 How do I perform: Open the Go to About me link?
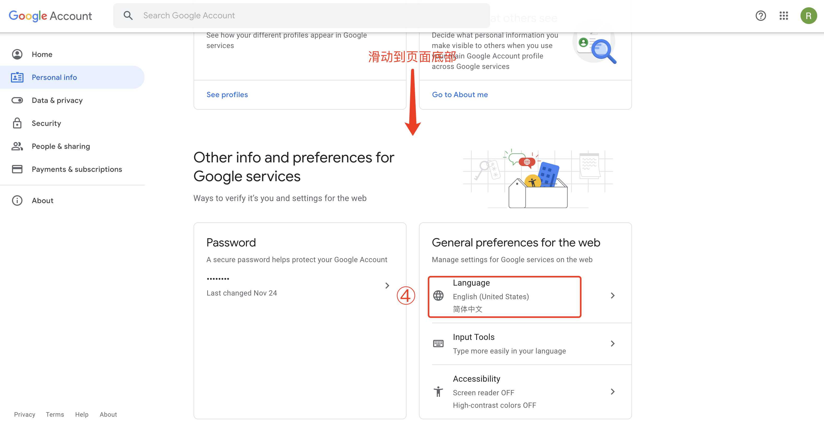coord(460,95)
